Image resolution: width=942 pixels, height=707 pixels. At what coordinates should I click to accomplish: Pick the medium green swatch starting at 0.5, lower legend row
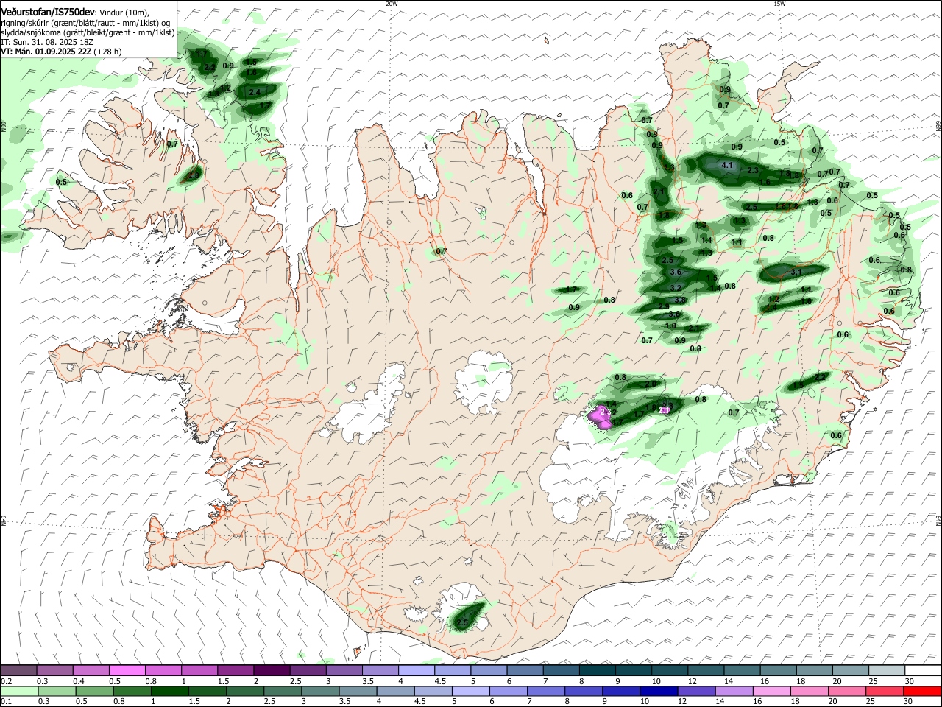pos(94,691)
